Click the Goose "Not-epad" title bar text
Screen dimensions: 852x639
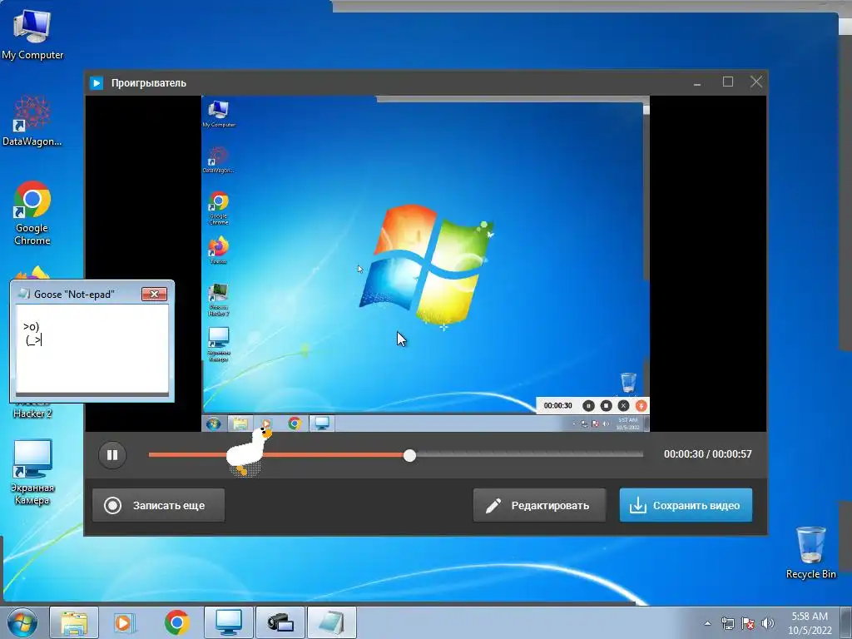pyautogui.click(x=74, y=294)
